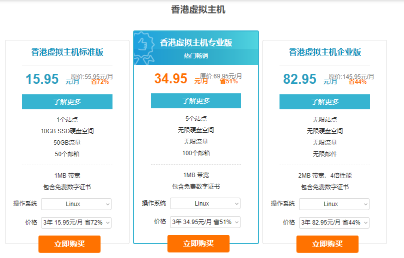Click 了解更多 under the 82.95 Enterprise plan
404x258 pixels.
[324, 102]
